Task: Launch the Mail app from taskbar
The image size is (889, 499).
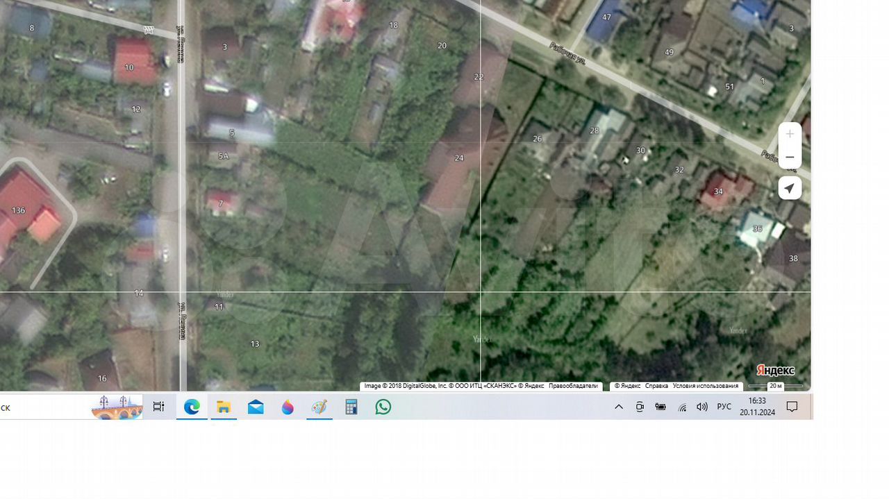Action: [x=256, y=407]
